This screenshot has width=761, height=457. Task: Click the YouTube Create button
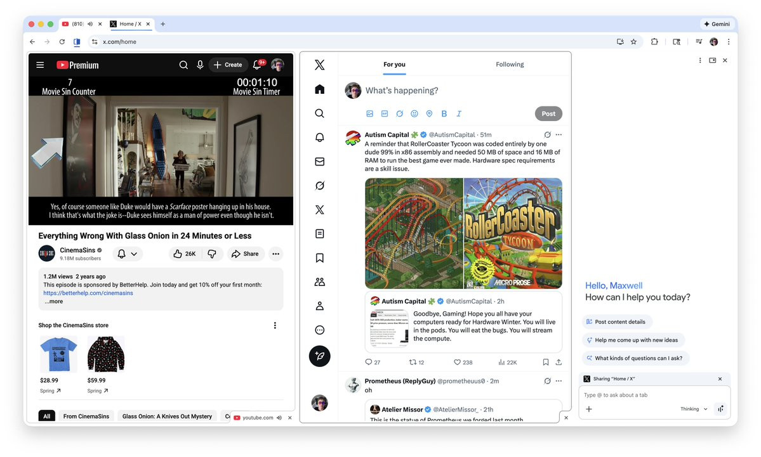pyautogui.click(x=228, y=65)
